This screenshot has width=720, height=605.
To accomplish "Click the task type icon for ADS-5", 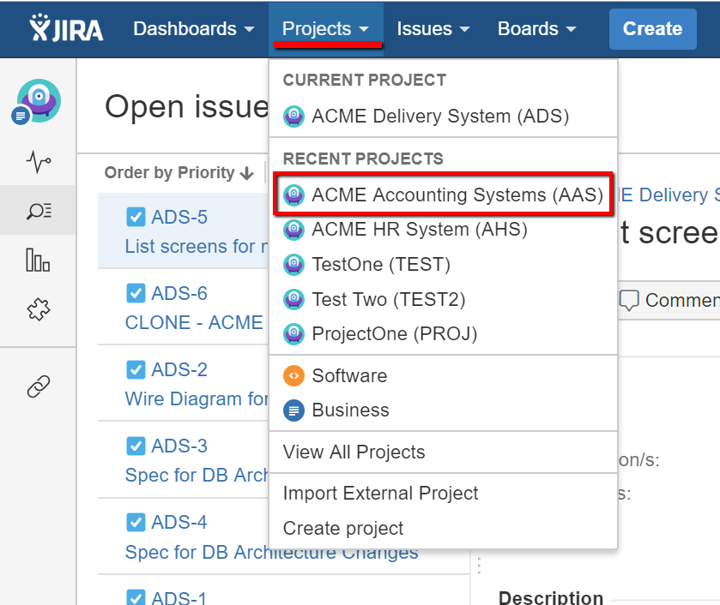I will (136, 217).
